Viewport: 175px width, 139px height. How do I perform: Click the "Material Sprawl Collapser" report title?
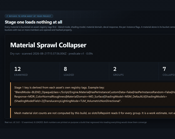click(x=48, y=45)
